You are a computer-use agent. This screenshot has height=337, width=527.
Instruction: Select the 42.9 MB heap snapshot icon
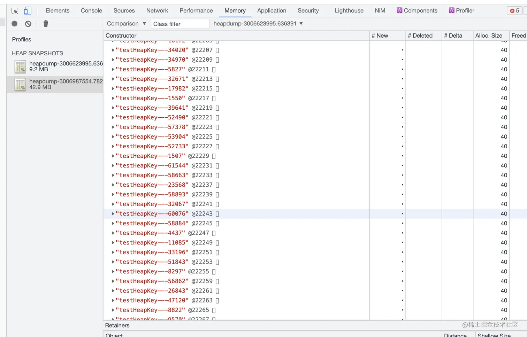click(x=20, y=84)
